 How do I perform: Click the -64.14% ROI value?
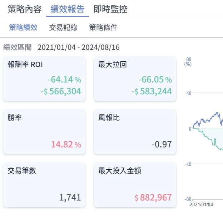pos(64,79)
